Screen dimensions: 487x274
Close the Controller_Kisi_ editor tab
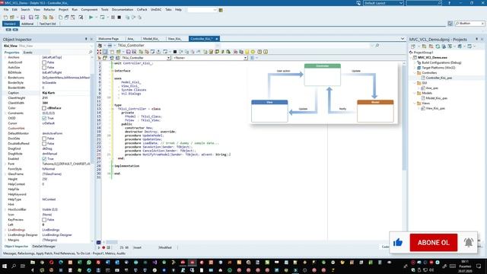[217, 39]
